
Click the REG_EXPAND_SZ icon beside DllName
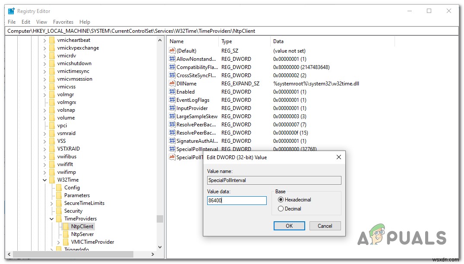172,83
